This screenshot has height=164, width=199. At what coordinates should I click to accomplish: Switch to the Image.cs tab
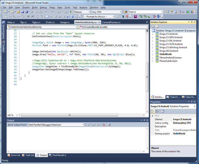65,22
